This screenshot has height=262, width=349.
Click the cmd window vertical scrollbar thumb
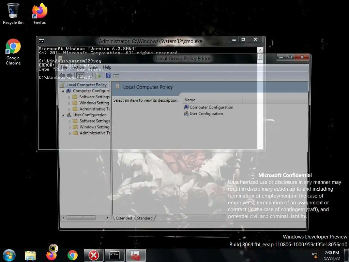point(260,56)
